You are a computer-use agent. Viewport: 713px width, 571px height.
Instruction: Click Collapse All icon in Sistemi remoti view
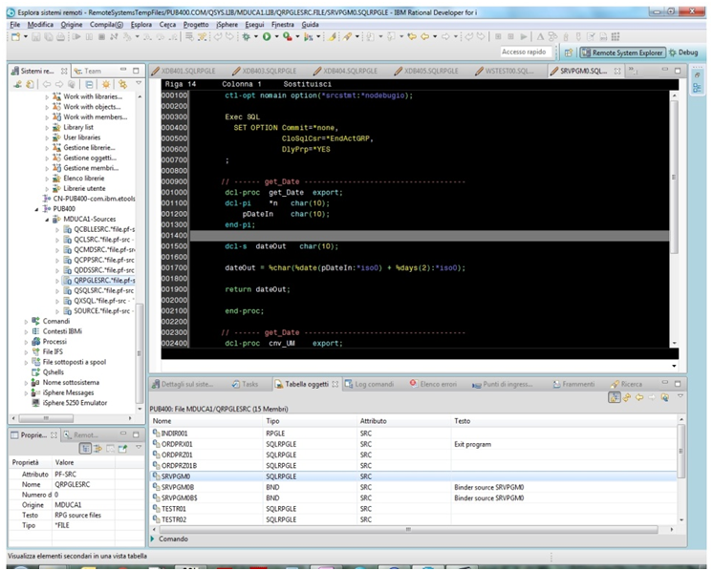(89, 84)
